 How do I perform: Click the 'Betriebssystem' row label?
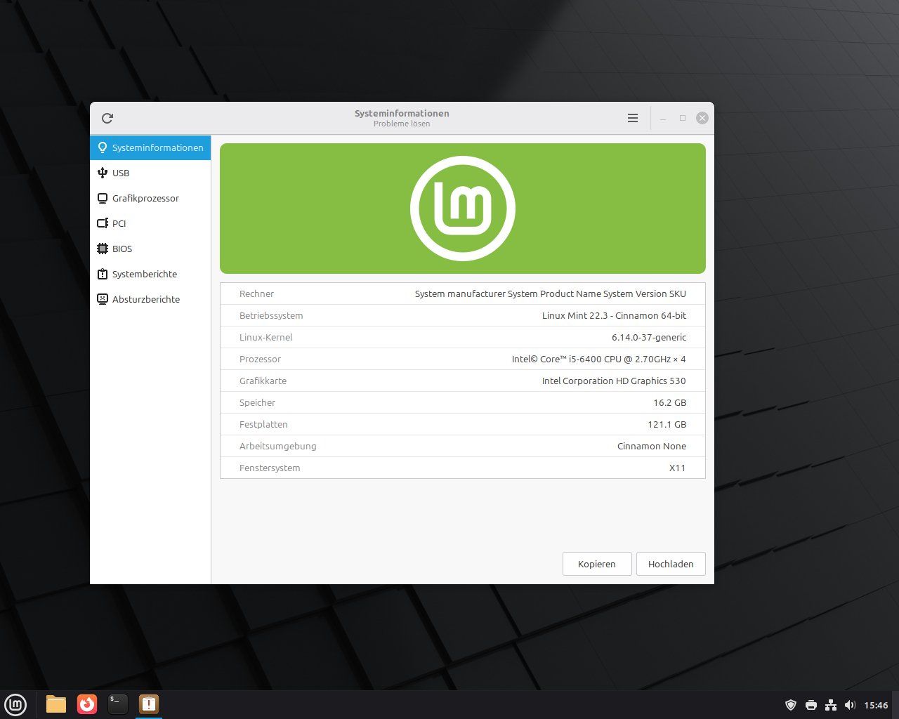click(x=271, y=315)
